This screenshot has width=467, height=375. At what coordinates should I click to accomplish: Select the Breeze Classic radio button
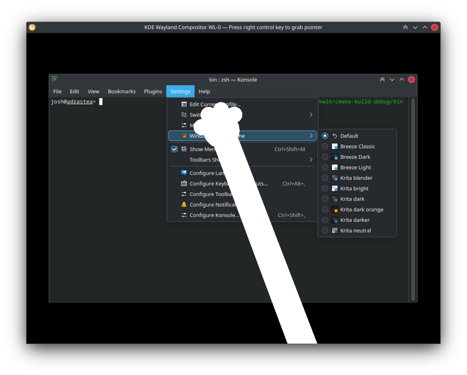325,146
